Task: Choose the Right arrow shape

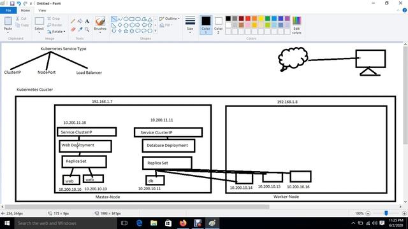Action: (138, 25)
